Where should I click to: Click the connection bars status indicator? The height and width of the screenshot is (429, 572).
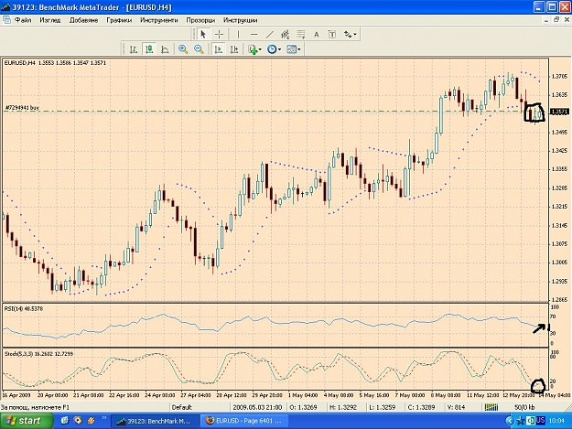pyautogui.click(x=491, y=407)
